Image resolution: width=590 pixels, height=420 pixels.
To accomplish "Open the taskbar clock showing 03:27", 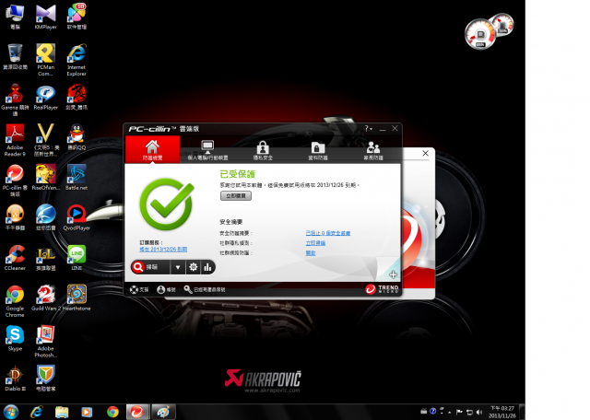I will pyautogui.click(x=501, y=412).
